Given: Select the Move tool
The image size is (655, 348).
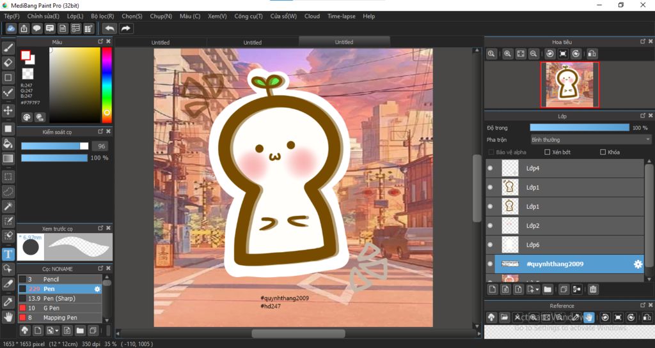Looking at the screenshot, I should coord(8,110).
